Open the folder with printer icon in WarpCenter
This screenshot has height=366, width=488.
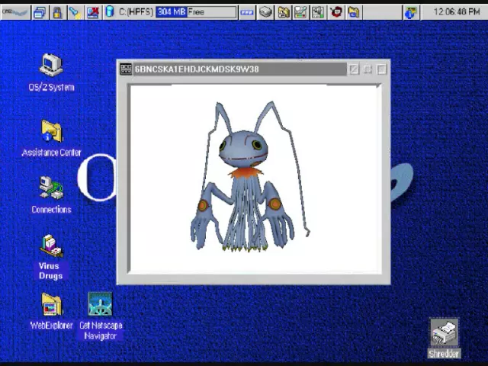click(x=284, y=12)
